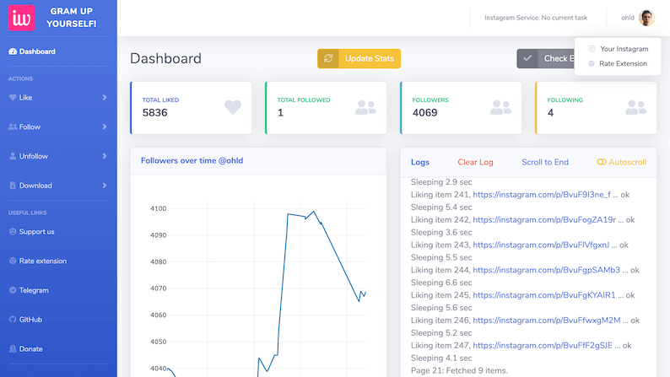This screenshot has width=670, height=377.
Task: Click the pink IW logo
Action: coord(21,18)
